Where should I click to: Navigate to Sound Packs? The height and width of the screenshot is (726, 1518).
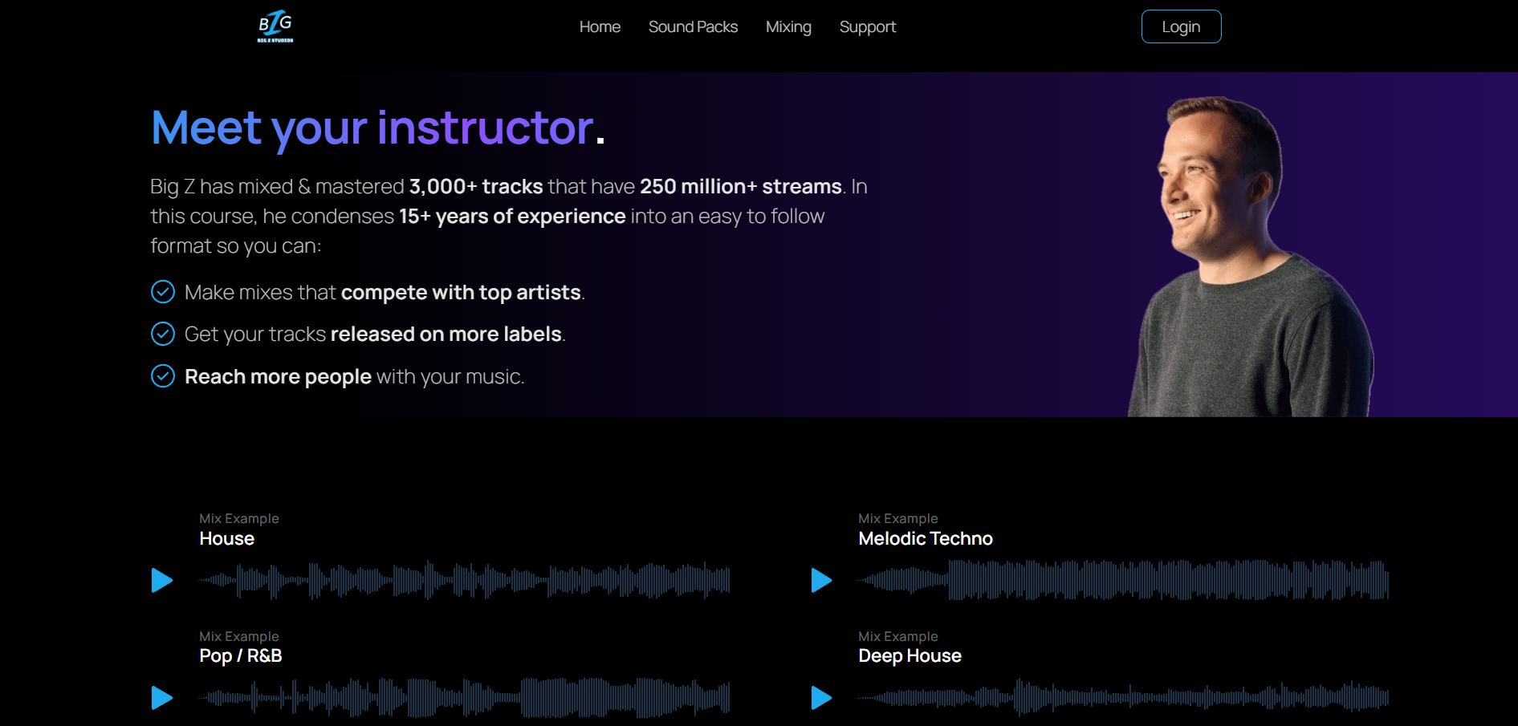click(x=692, y=26)
